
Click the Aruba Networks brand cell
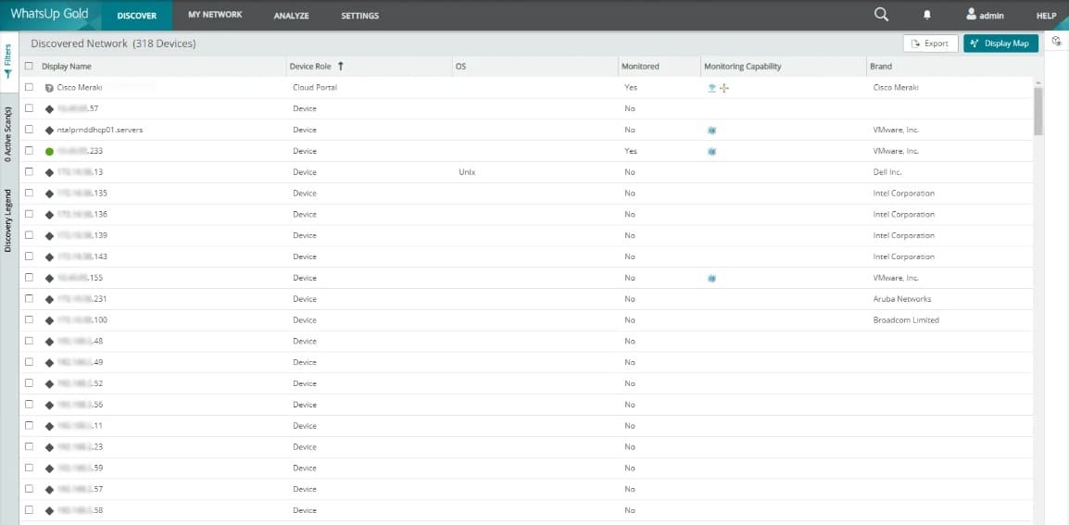902,299
